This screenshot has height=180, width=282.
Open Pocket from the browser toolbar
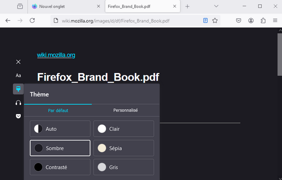[238, 21]
